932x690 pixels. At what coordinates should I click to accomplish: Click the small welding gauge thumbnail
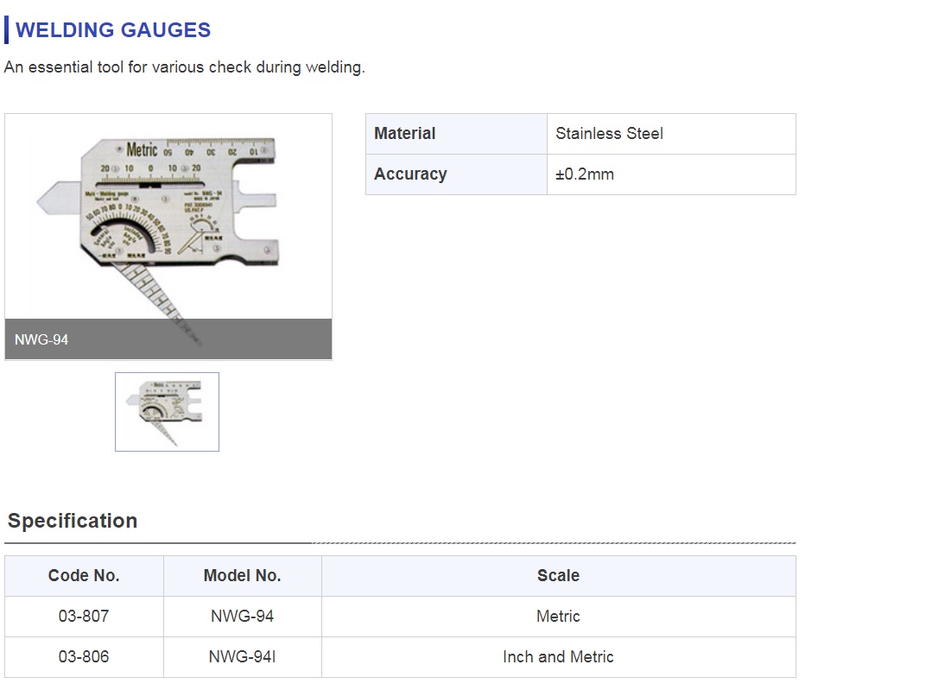(167, 411)
